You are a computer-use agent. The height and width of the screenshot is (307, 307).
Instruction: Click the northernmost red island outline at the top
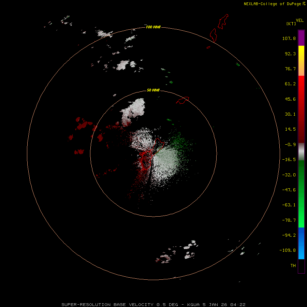[x=223, y=21]
